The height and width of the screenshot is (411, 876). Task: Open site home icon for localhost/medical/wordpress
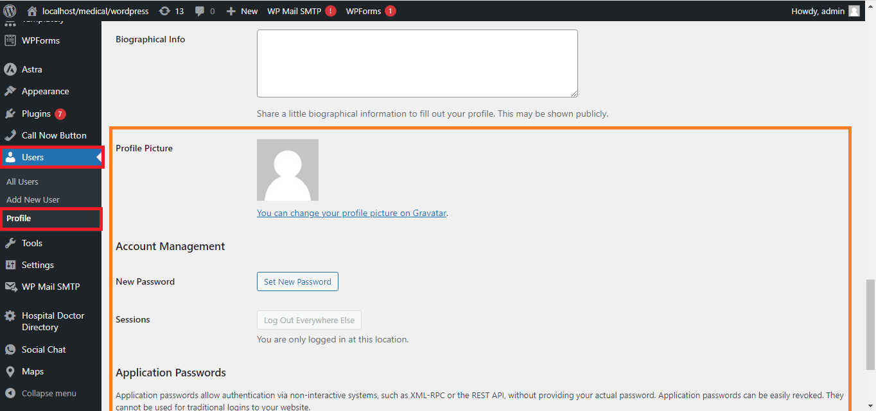(x=32, y=11)
